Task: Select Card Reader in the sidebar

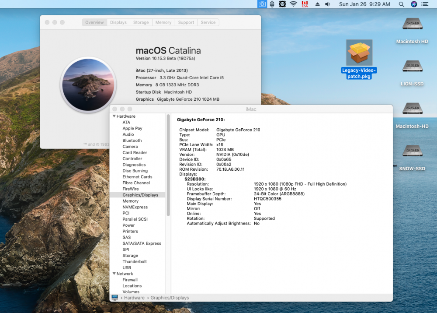Action: pyautogui.click(x=135, y=152)
